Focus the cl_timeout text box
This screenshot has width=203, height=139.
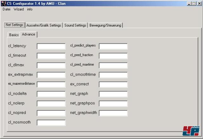click(51, 56)
